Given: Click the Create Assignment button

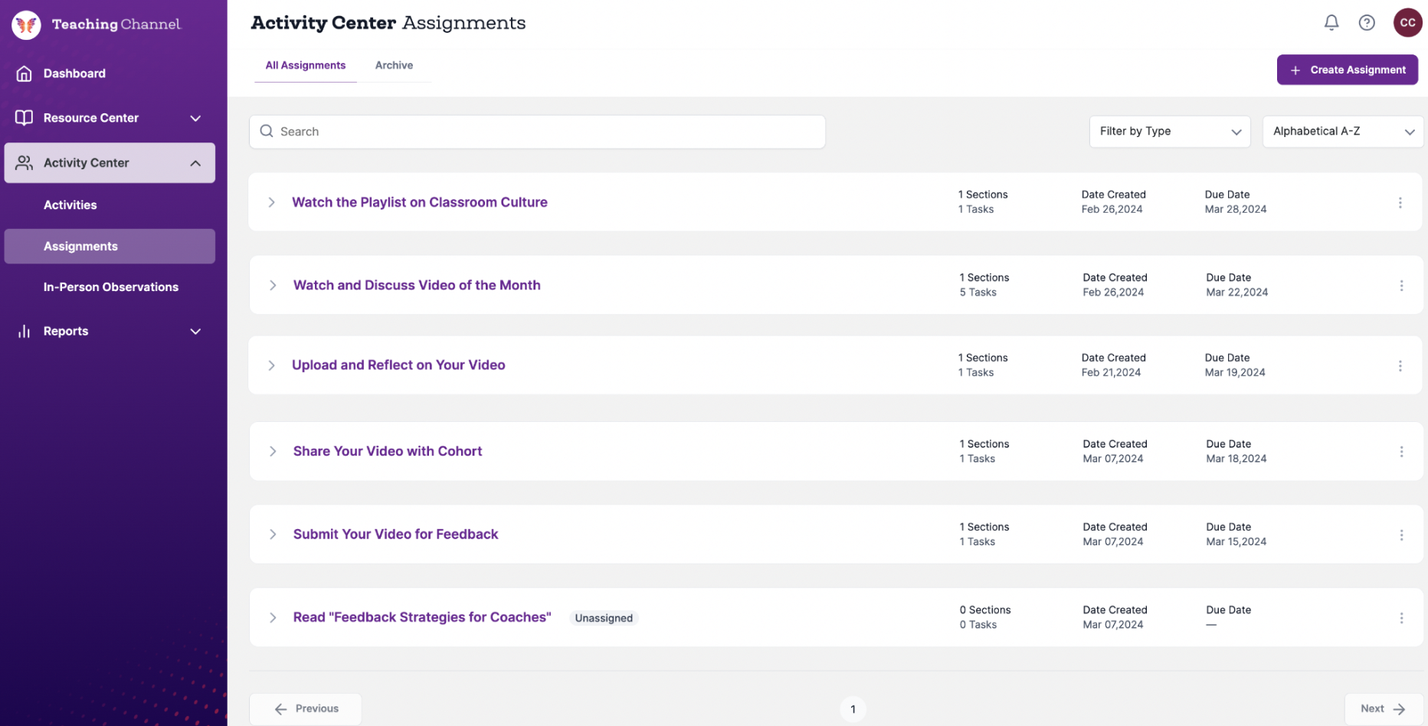Looking at the screenshot, I should point(1347,70).
